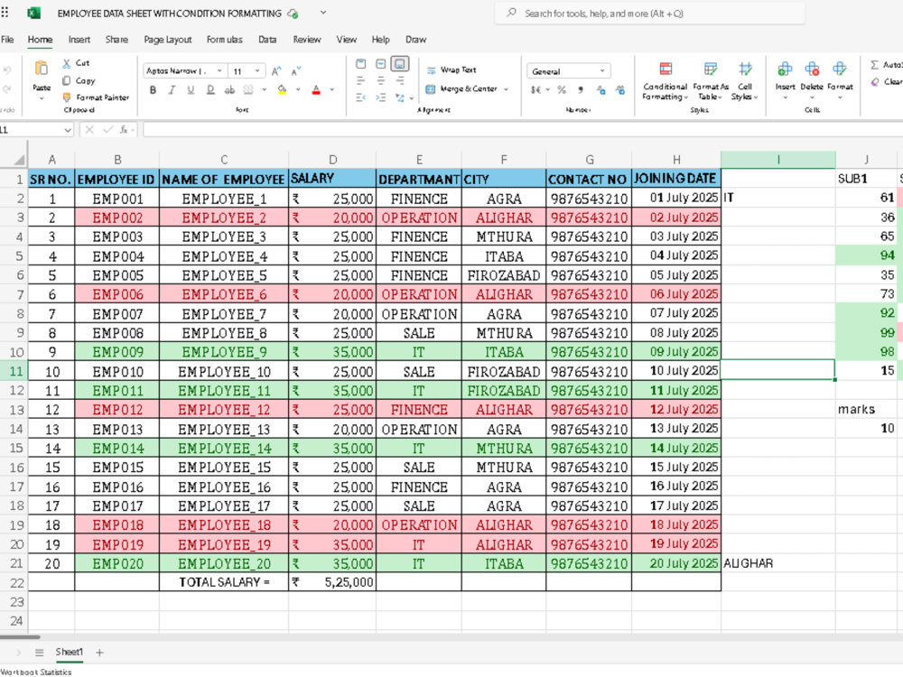Align cell content to top

pos(361,64)
